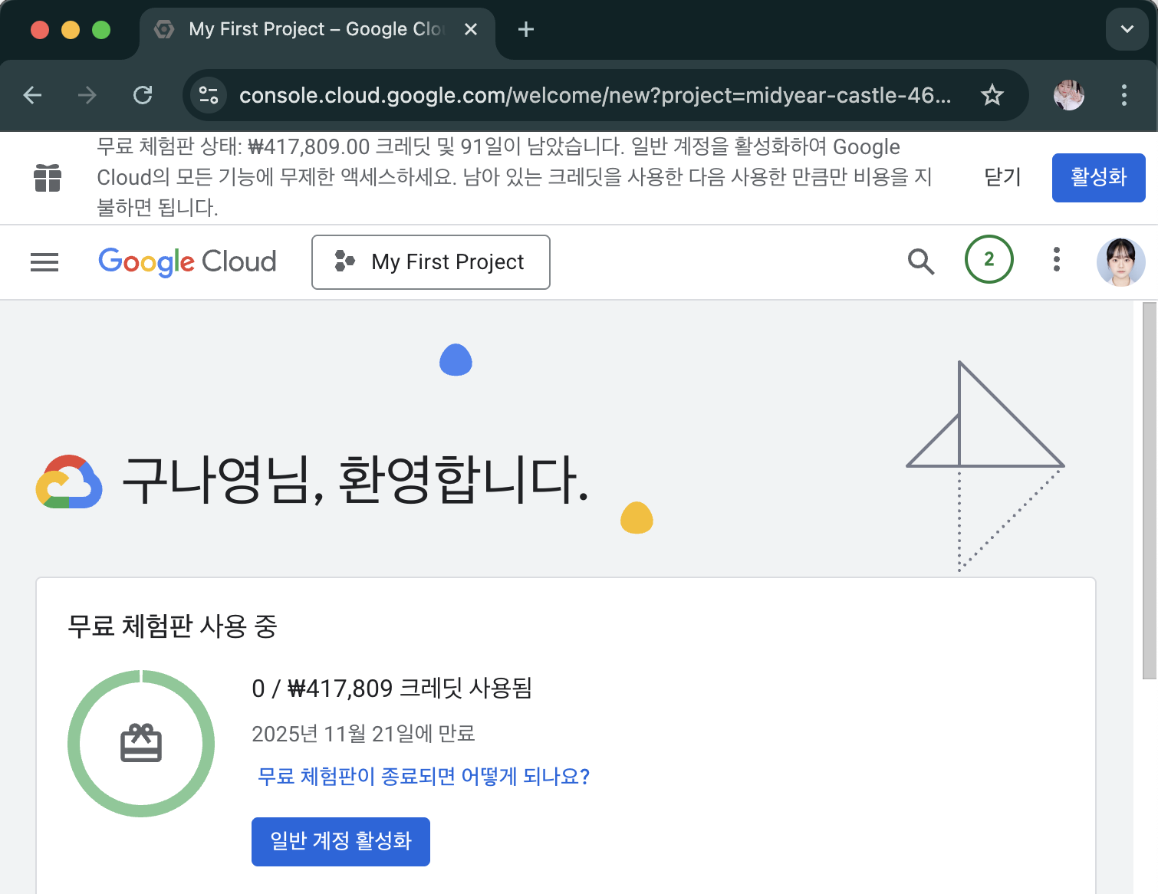Click the 무료 체험판 사용 중 heading

[x=173, y=626]
